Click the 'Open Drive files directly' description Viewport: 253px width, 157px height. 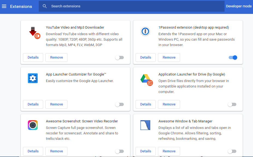[x=194, y=86]
